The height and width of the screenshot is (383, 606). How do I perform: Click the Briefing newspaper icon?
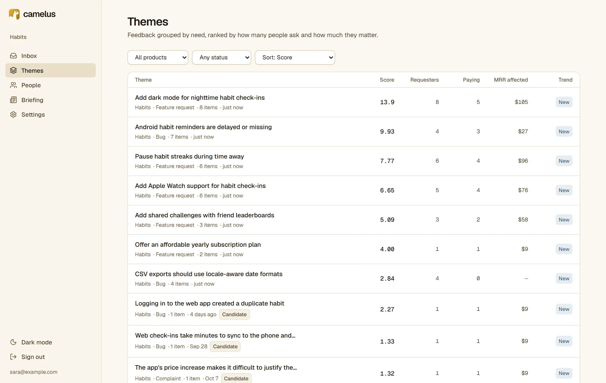[13, 100]
